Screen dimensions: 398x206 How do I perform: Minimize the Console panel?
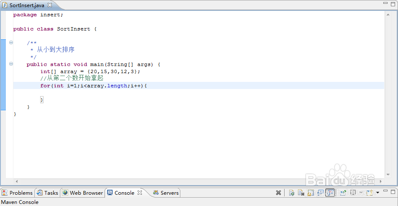(x=385, y=191)
